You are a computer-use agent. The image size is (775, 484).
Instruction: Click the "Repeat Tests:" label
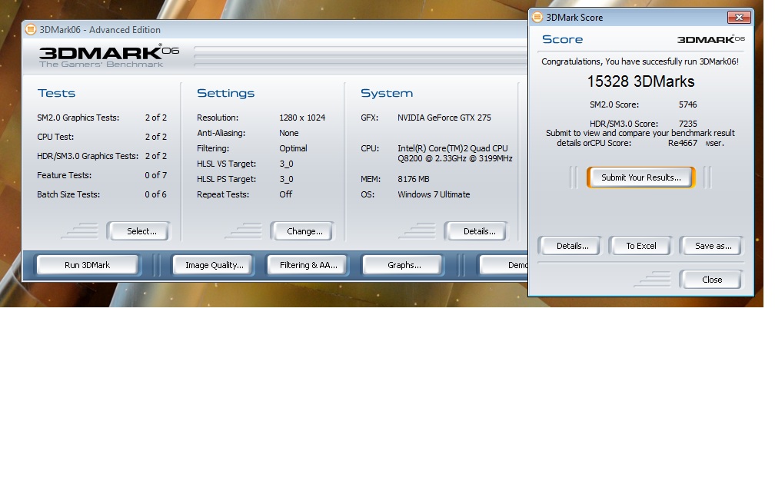223,194
